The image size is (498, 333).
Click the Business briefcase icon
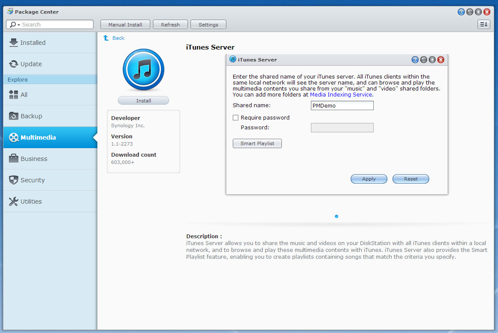(x=13, y=158)
